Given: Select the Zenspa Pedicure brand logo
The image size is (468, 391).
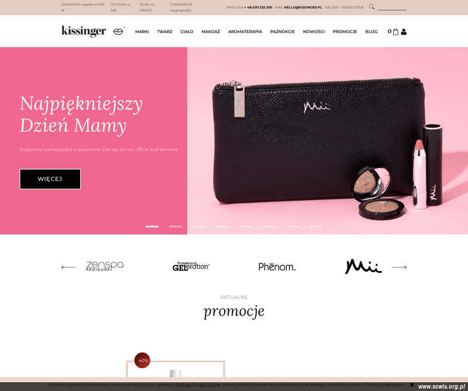Looking at the screenshot, I should (x=105, y=266).
